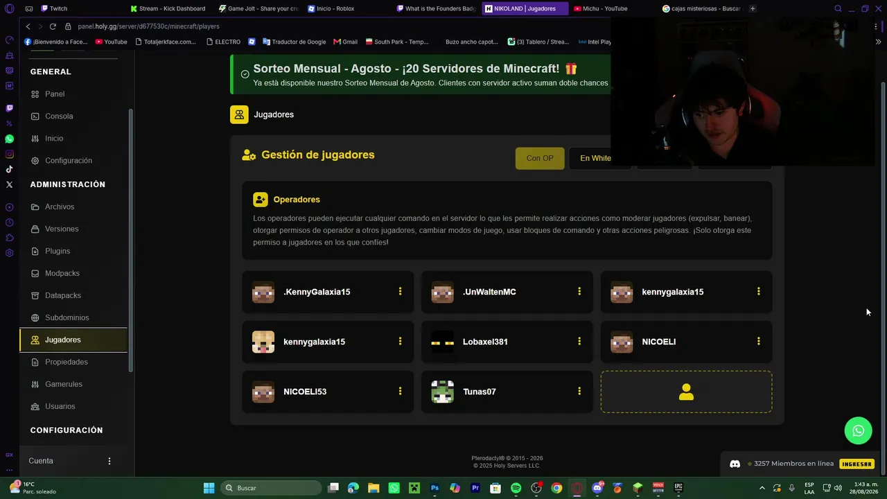Open X in the browser sidebar
Viewport: 887px width, 499px height.
coord(9,184)
